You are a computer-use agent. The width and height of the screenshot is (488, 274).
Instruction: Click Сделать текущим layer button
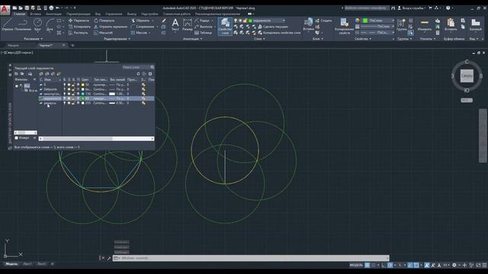click(x=273, y=27)
